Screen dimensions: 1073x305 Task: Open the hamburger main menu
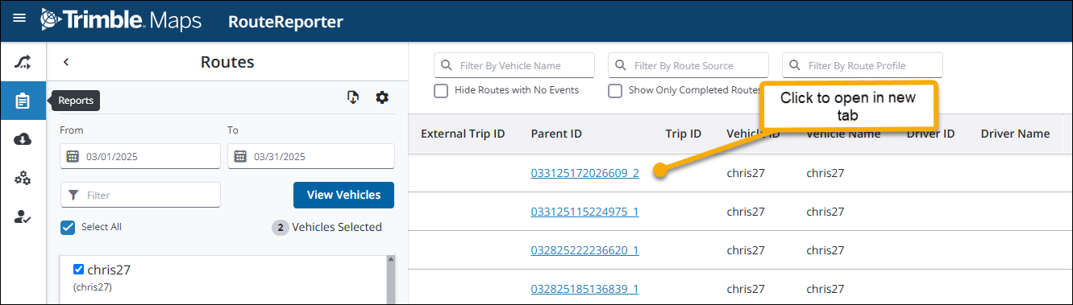19,18
